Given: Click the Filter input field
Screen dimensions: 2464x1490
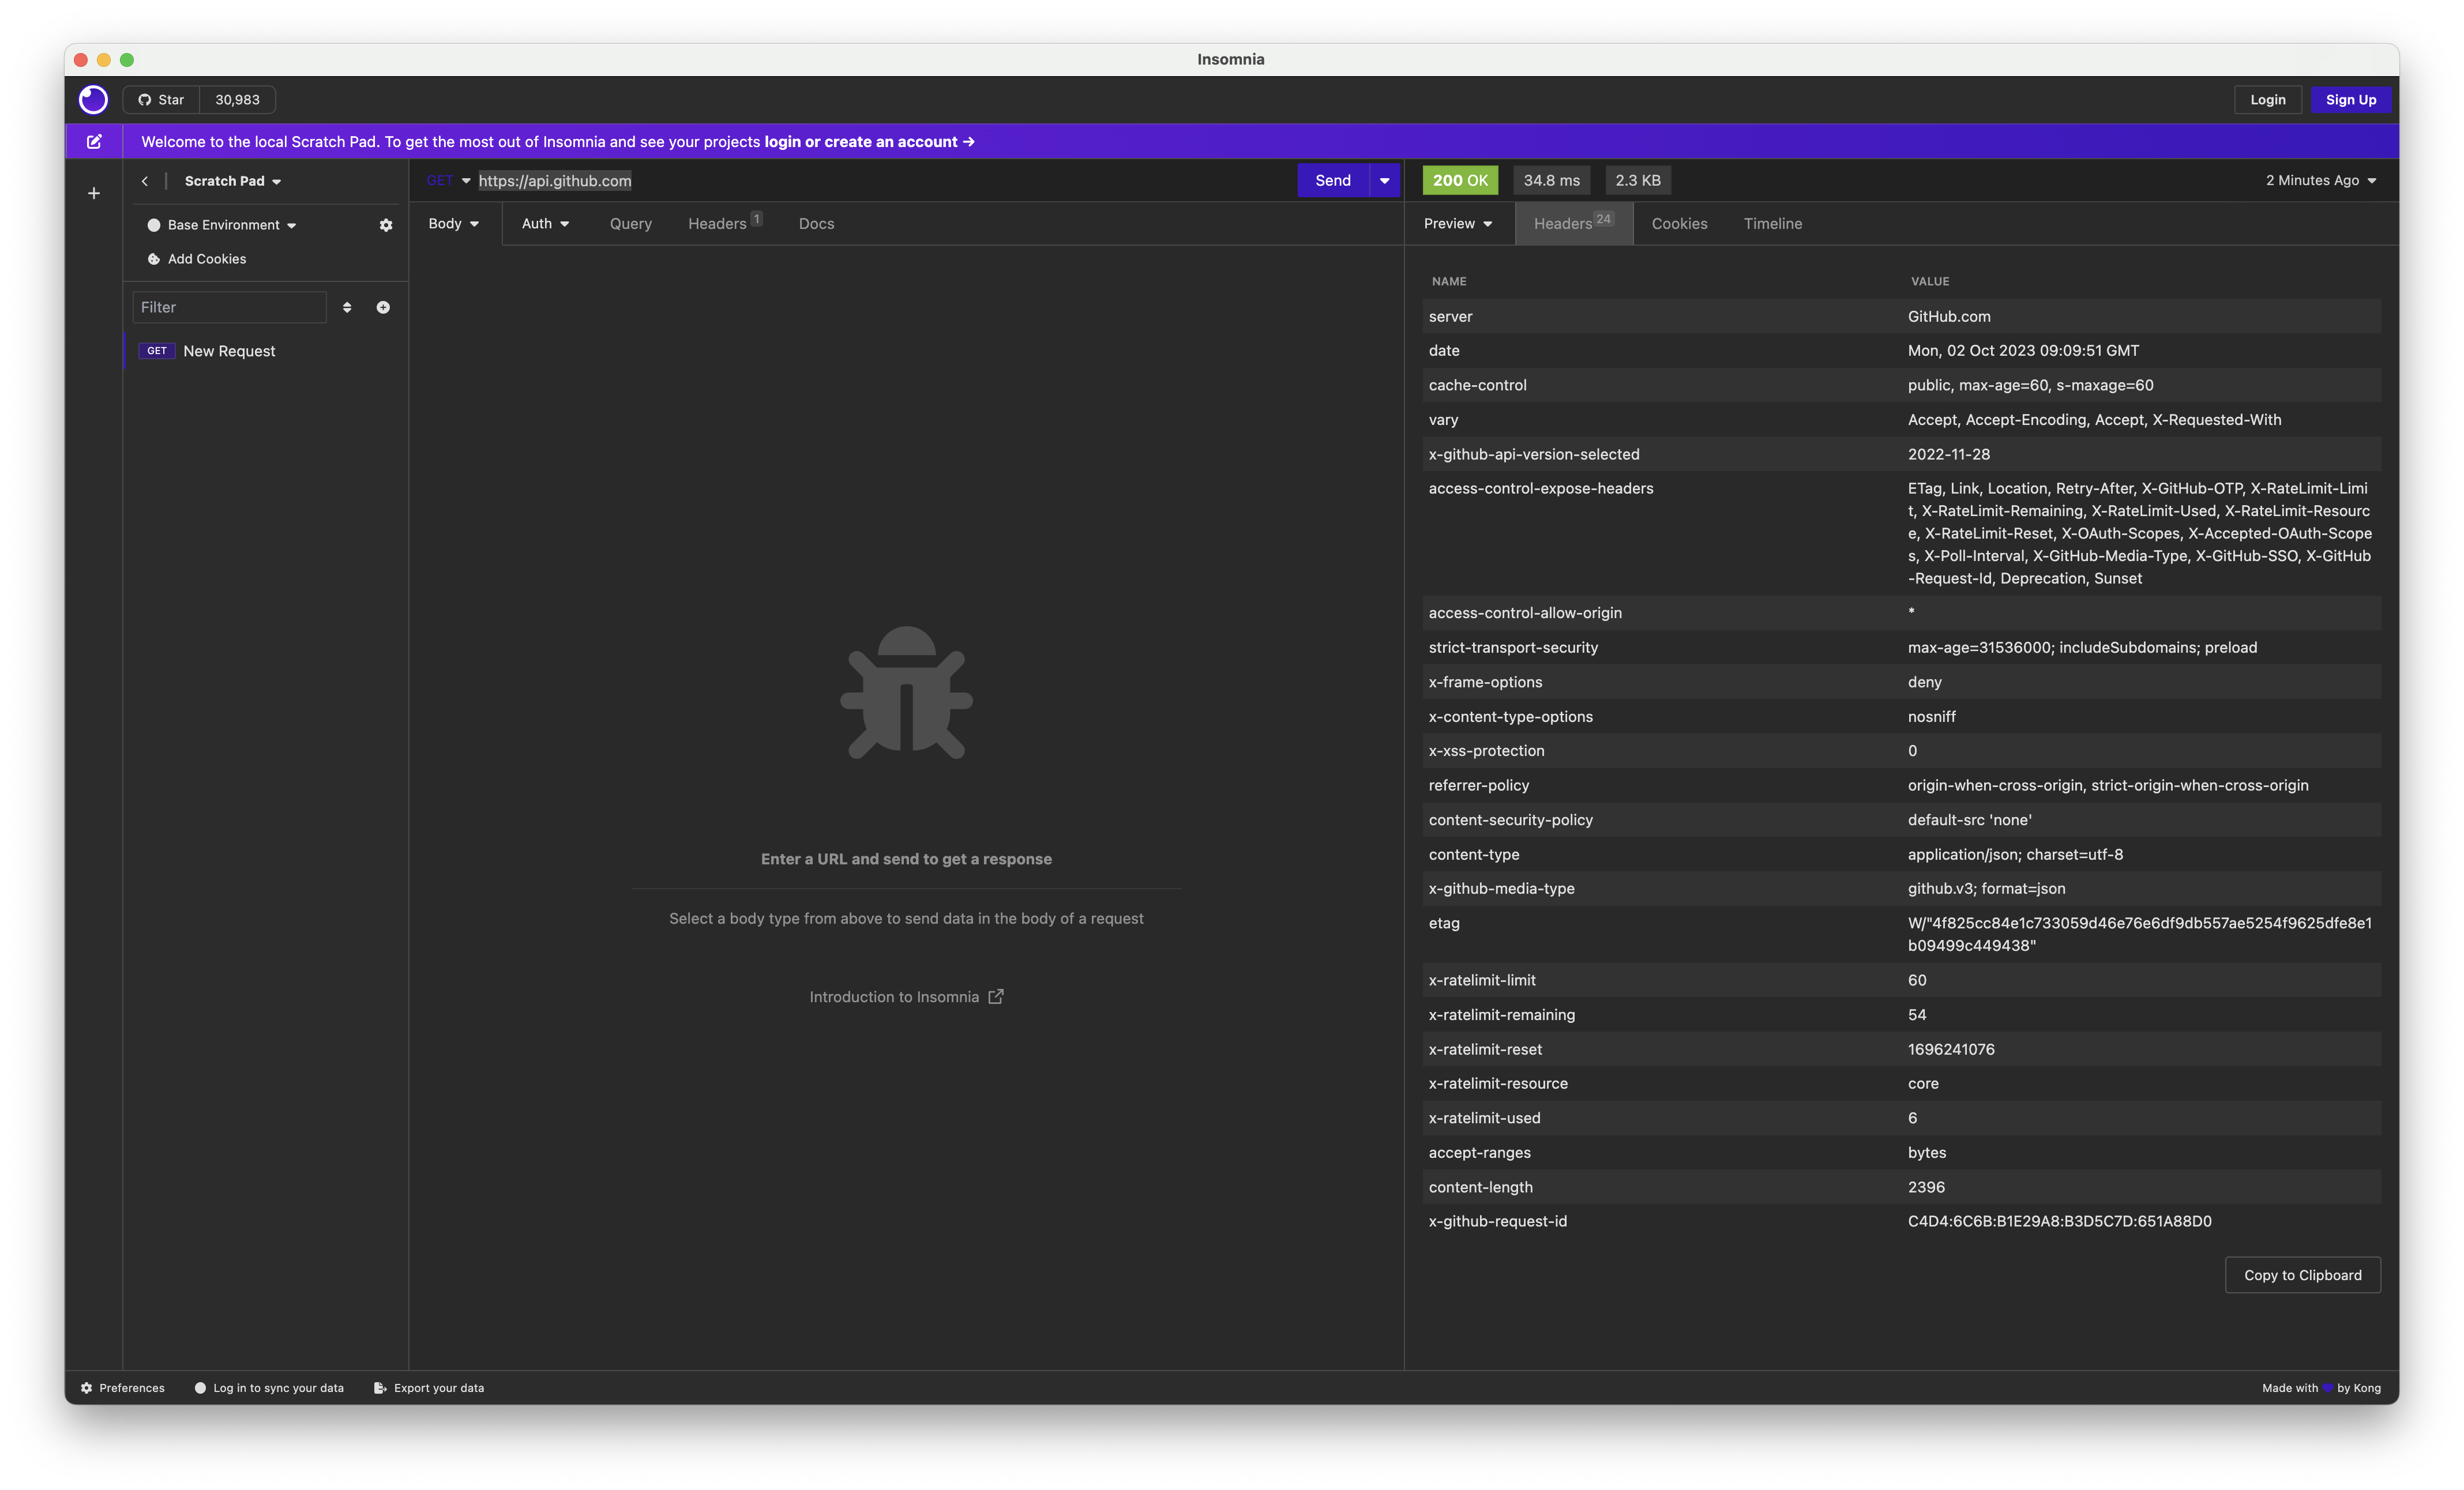Looking at the screenshot, I should (229, 307).
